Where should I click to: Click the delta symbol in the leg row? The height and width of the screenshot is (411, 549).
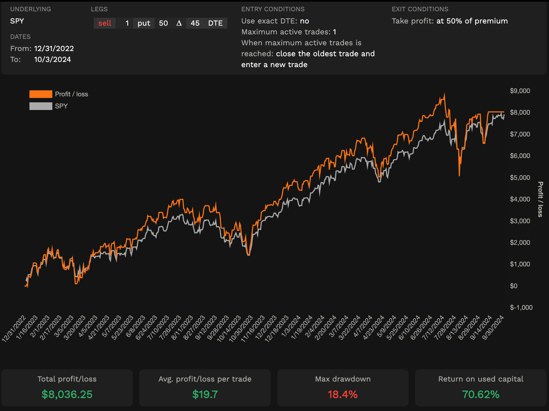point(179,23)
